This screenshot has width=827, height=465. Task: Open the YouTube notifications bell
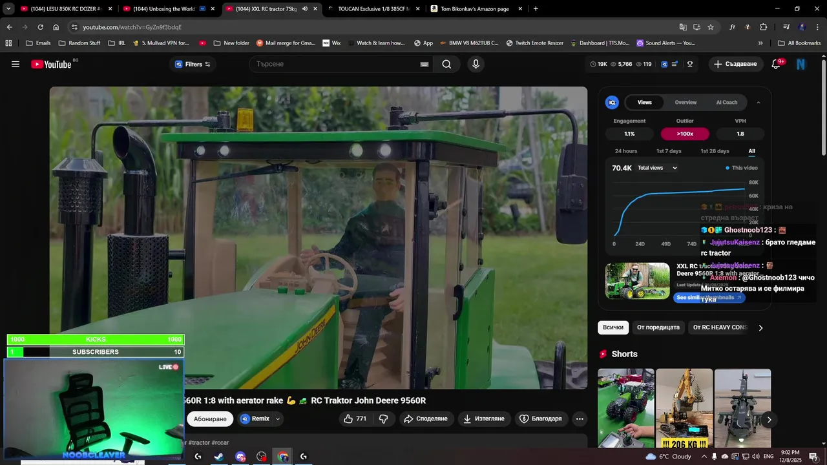click(x=777, y=64)
